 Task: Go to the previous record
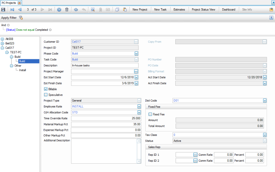pyautogui.click(x=20, y=9)
